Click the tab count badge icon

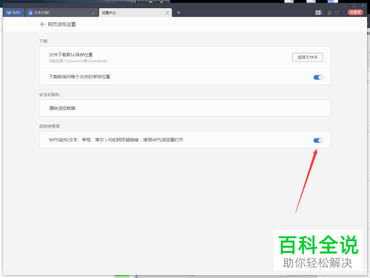click(x=318, y=13)
